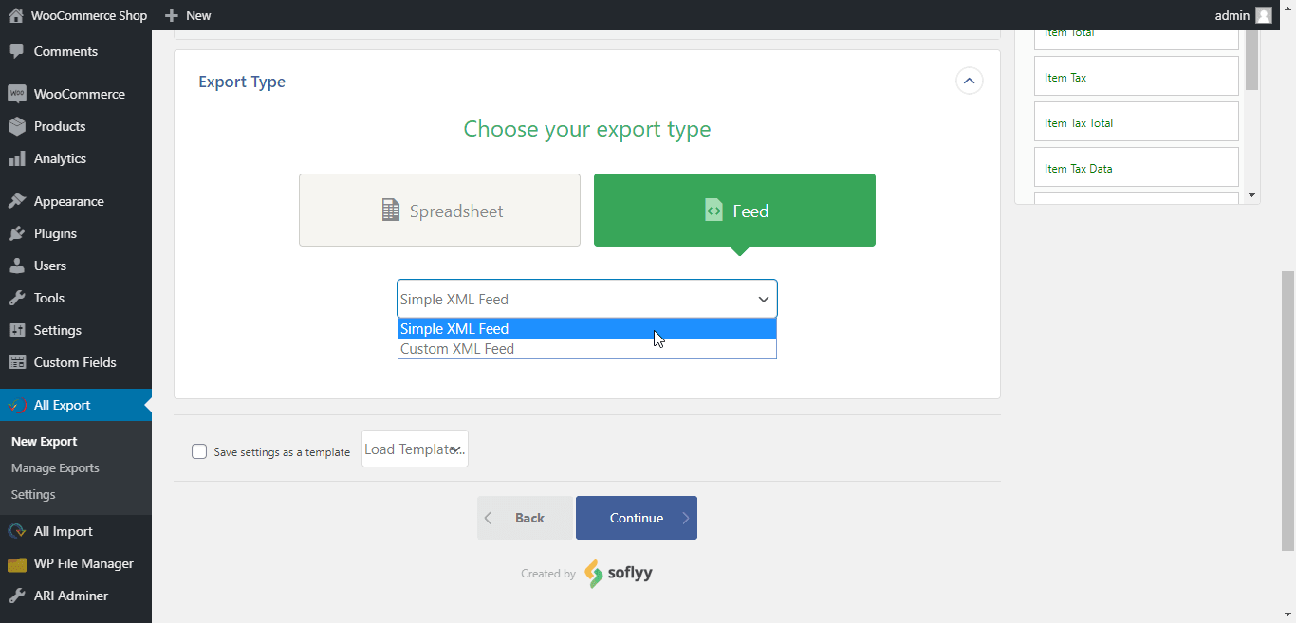Open Manage Exports submenu link
1296x623 pixels.
(x=55, y=467)
